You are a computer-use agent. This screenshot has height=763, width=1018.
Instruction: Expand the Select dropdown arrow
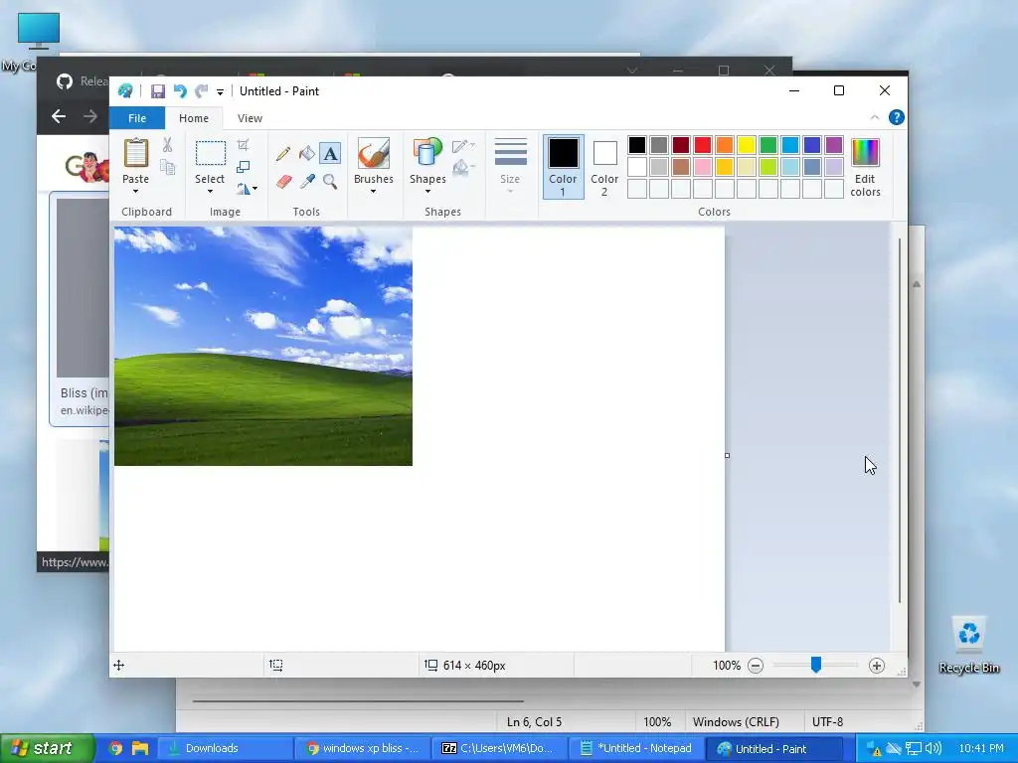(210, 192)
